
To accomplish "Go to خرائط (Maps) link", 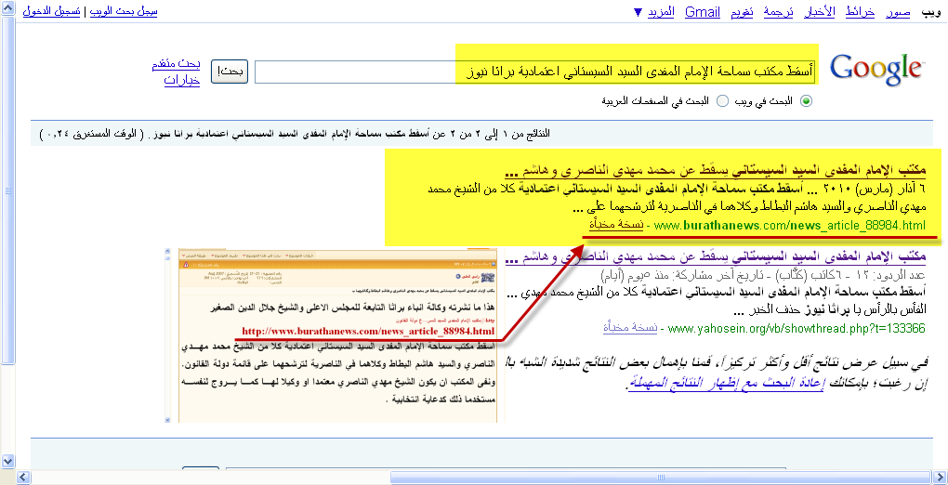I will pos(859,12).
